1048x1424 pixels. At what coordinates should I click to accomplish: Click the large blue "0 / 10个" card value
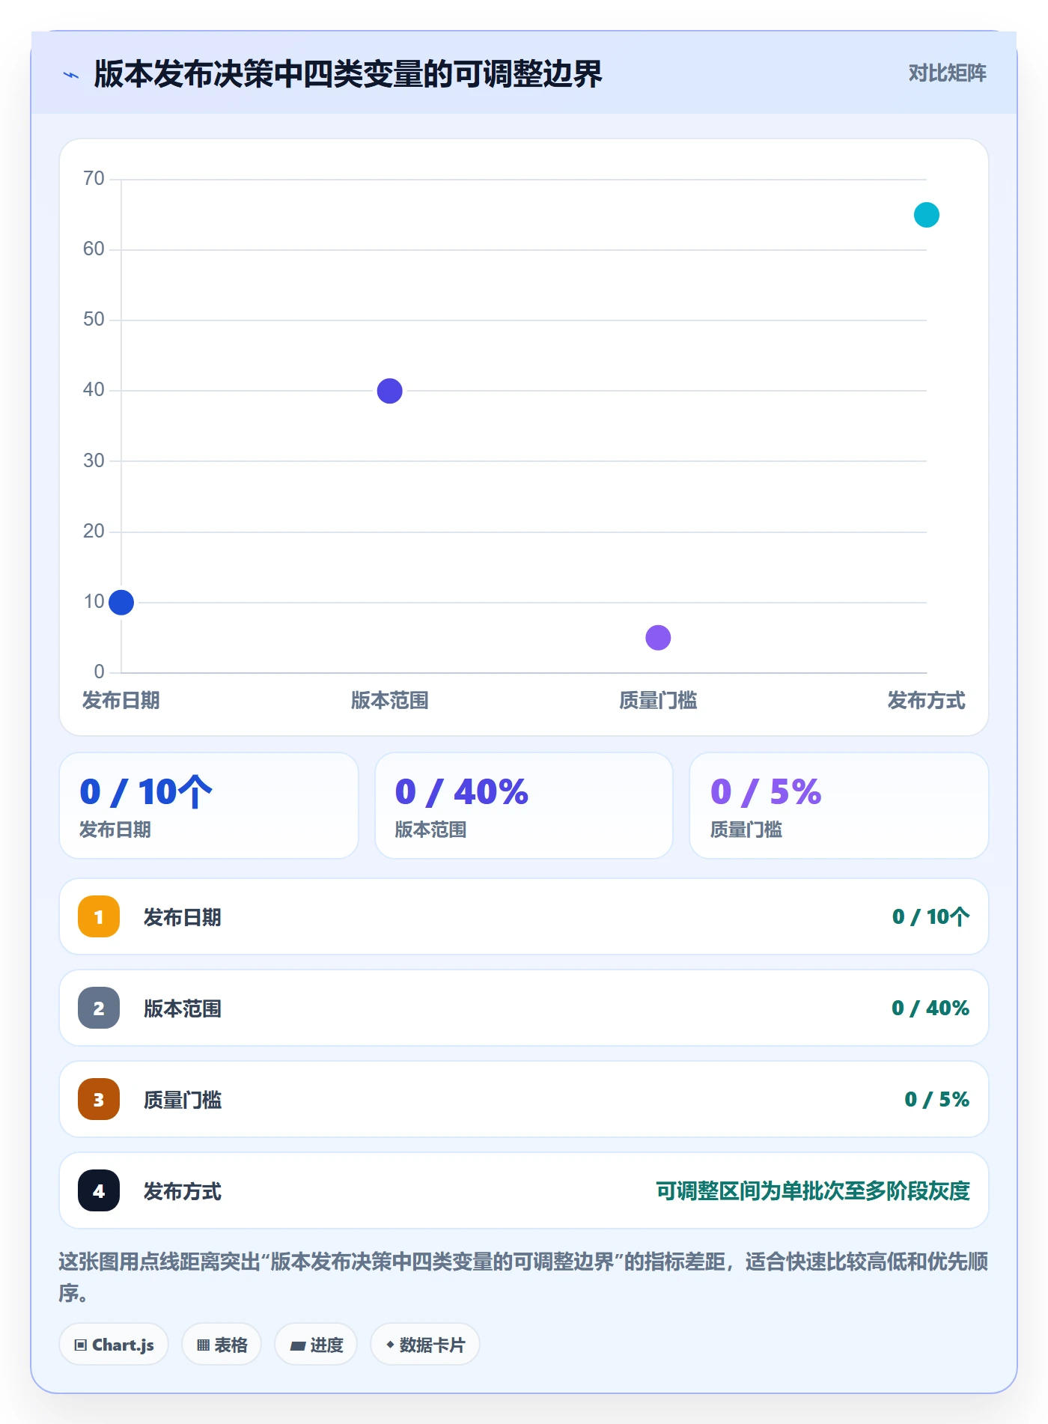coord(146,792)
